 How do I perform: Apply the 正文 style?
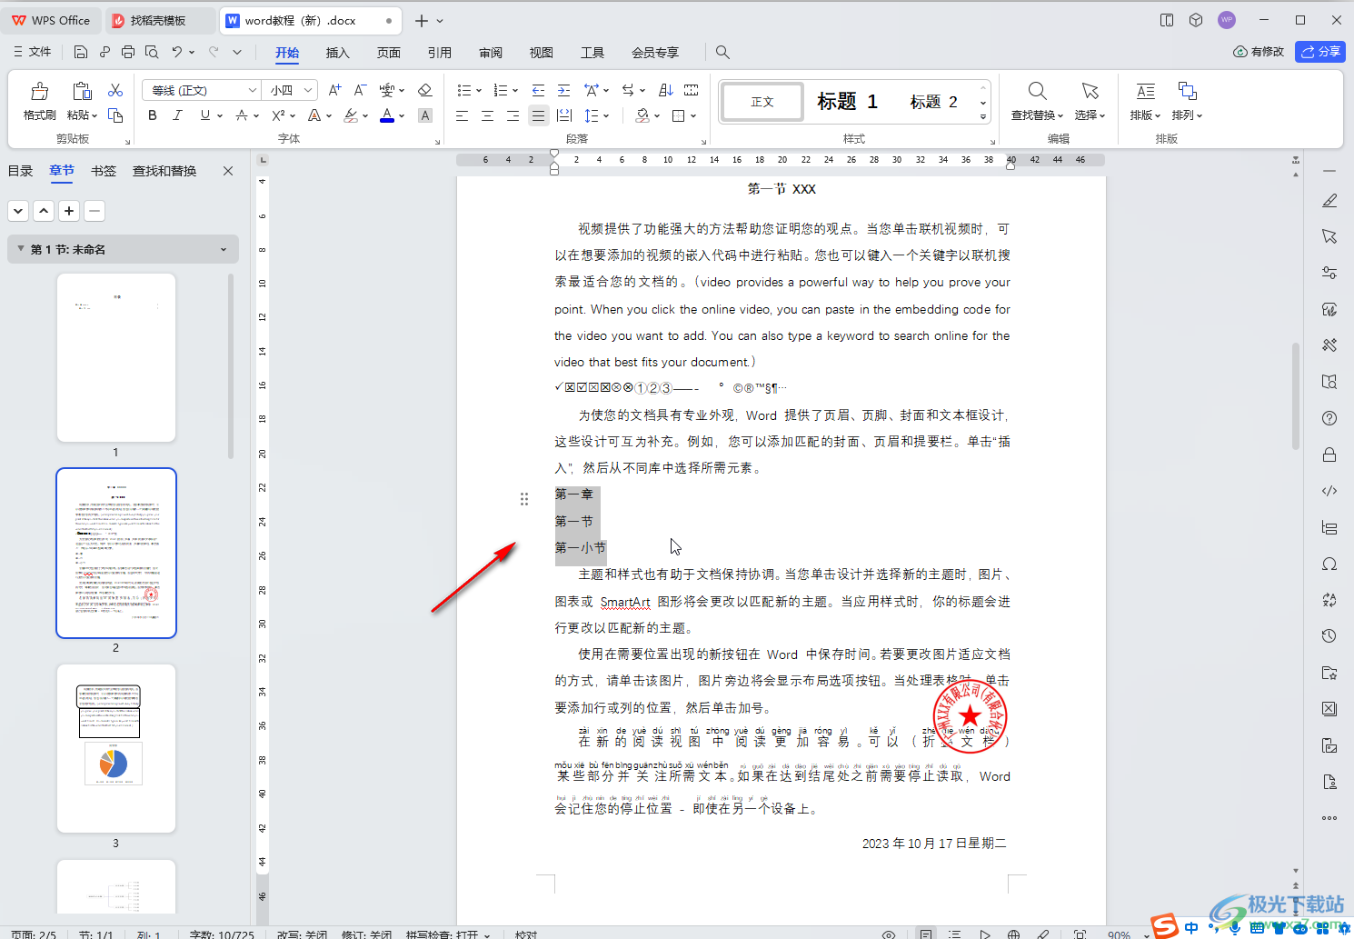[762, 102]
